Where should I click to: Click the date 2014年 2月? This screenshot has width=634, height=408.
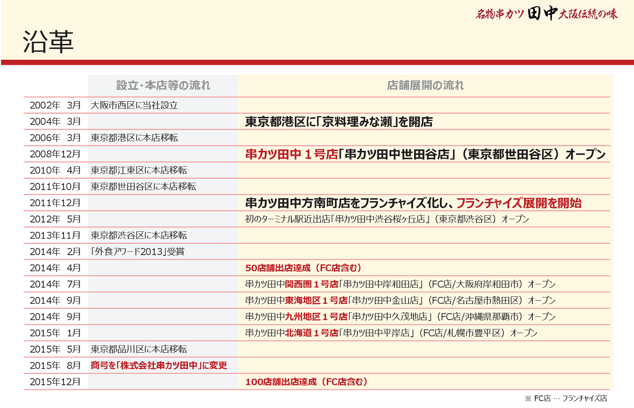coord(55,252)
